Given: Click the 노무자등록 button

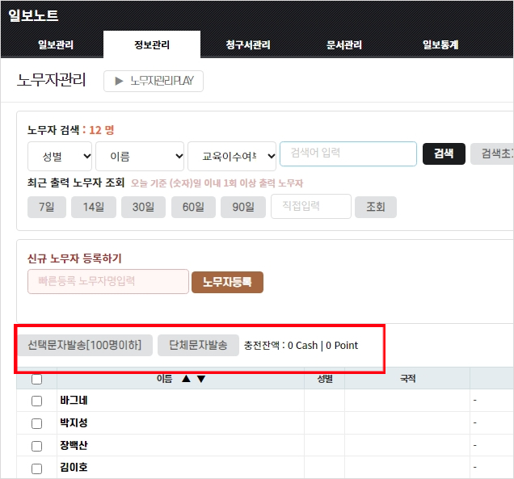Looking at the screenshot, I should tap(227, 282).
